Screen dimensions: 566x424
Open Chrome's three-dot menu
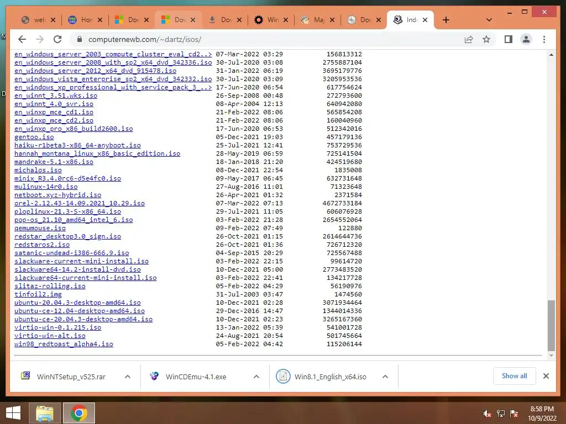[544, 39]
